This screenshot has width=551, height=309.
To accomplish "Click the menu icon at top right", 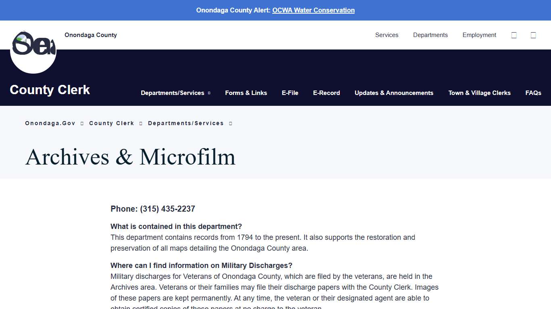I will tap(533, 35).
